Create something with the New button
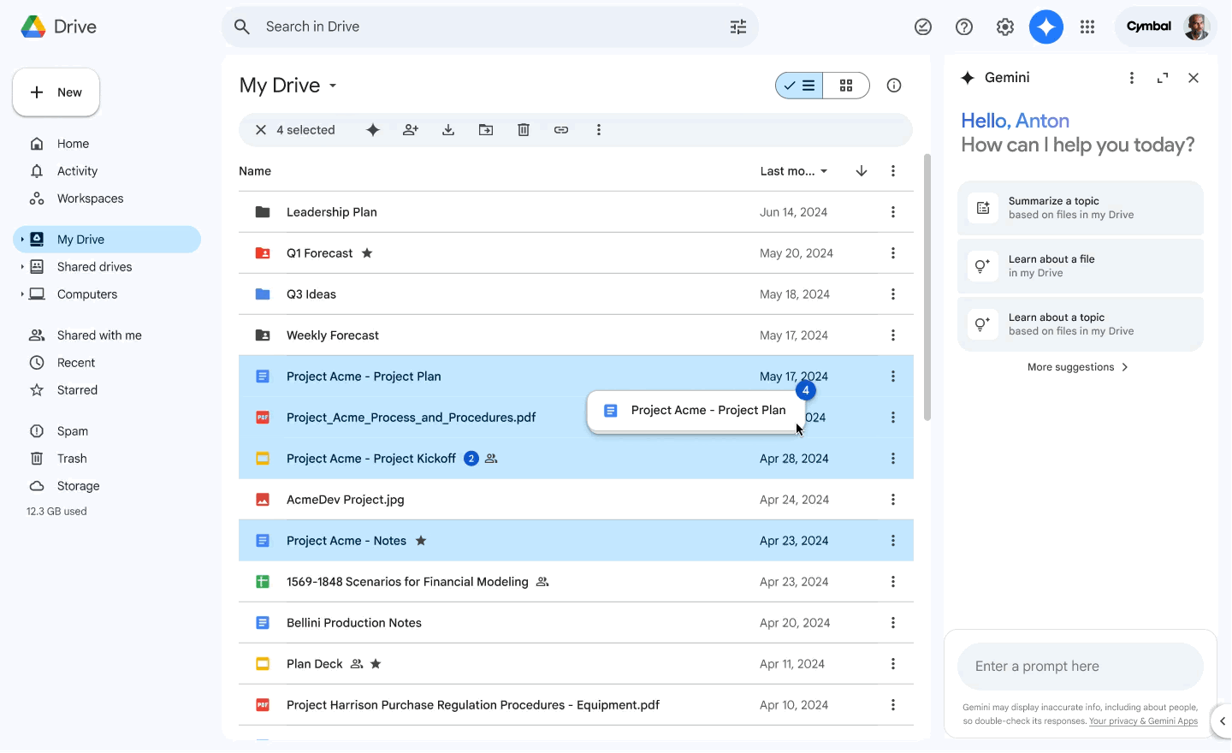 click(x=56, y=92)
